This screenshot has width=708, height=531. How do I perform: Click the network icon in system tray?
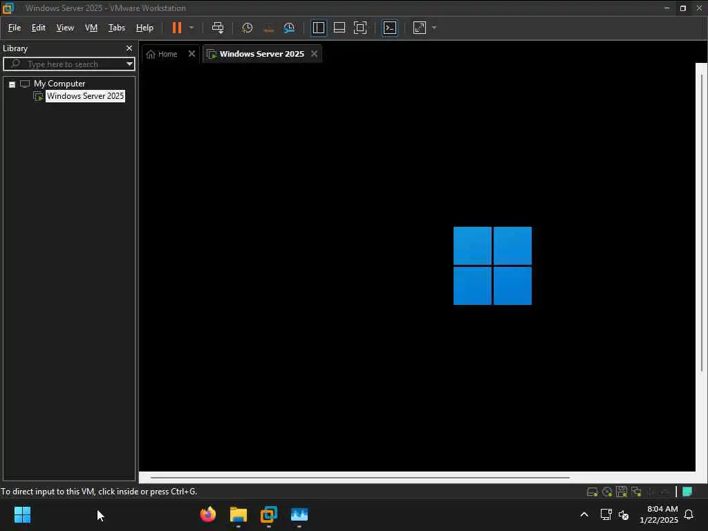tap(606, 514)
